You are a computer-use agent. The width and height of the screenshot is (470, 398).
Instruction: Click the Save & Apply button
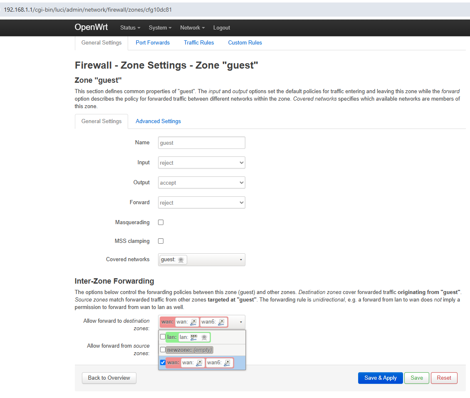pos(381,378)
